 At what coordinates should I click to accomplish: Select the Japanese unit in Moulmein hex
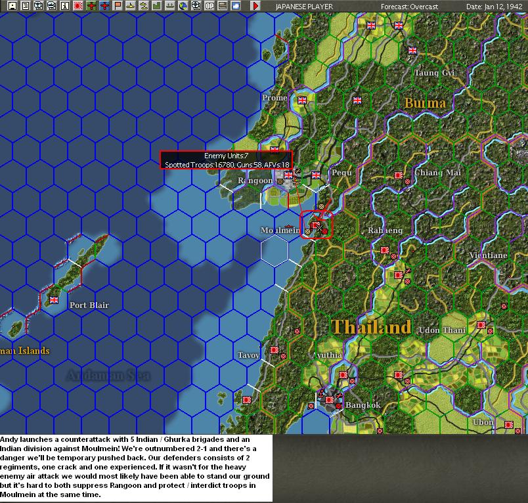pyautogui.click(x=315, y=225)
